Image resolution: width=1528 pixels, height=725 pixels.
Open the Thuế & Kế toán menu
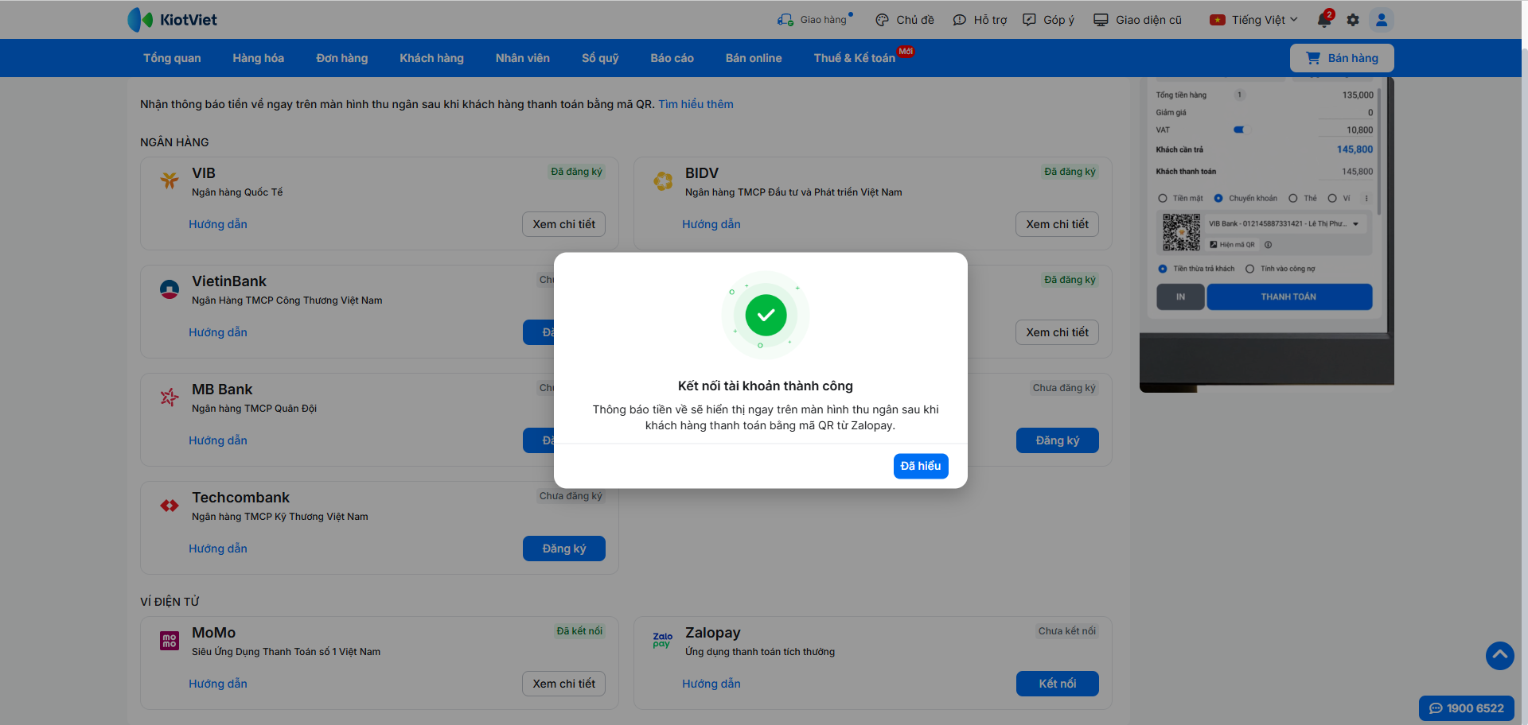pyautogui.click(x=855, y=58)
